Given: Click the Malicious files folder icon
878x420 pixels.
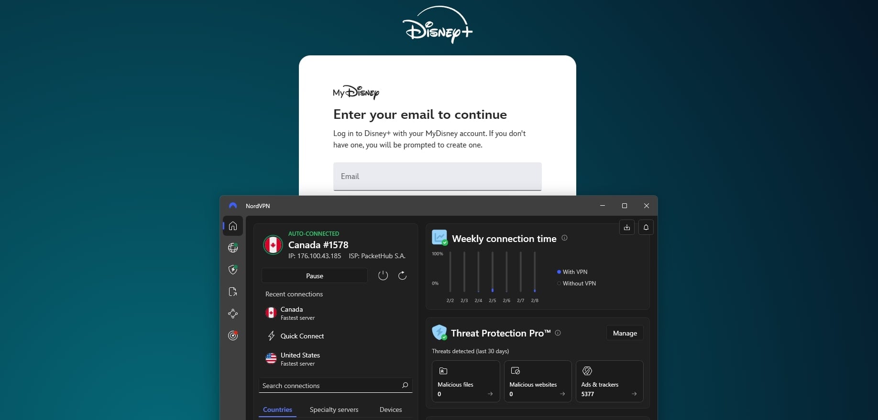Looking at the screenshot, I should coord(443,371).
